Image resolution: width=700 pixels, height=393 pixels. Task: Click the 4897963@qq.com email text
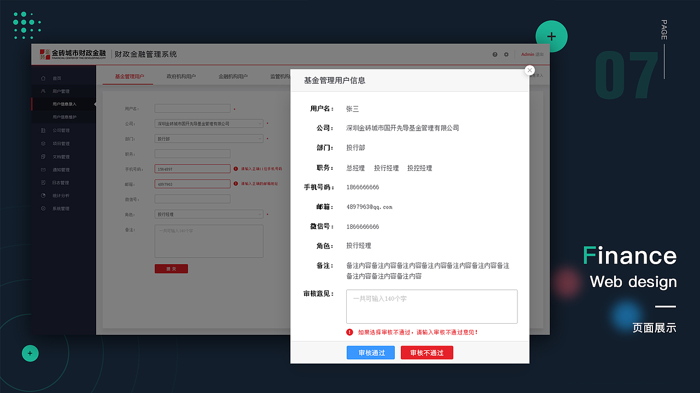point(369,207)
